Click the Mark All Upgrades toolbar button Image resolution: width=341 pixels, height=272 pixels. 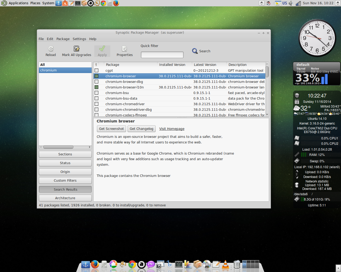pos(76,51)
